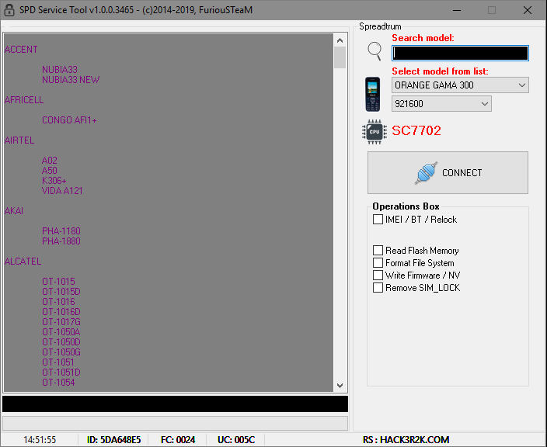Select the K306+ model entry
The image size is (547, 447).
(54, 181)
